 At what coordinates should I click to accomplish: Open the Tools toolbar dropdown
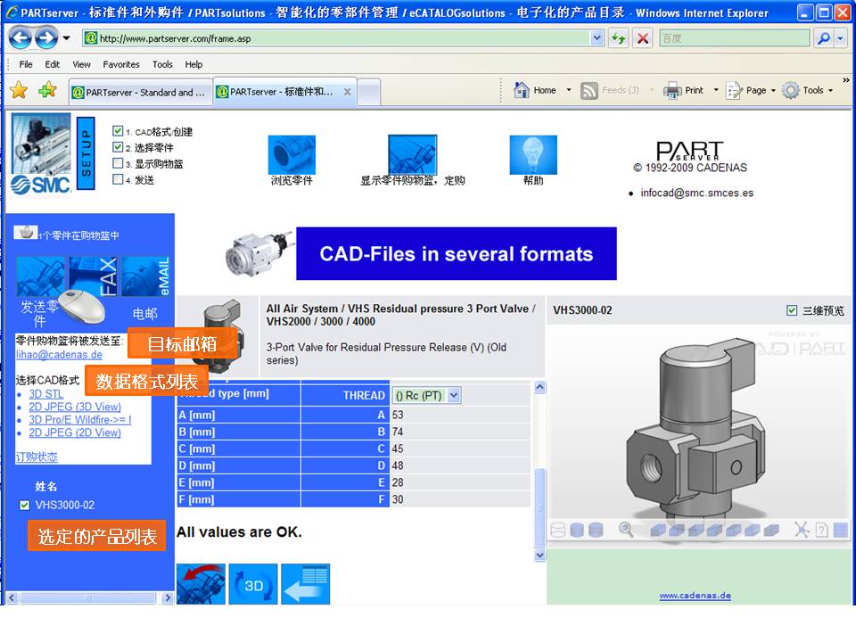coord(809,91)
